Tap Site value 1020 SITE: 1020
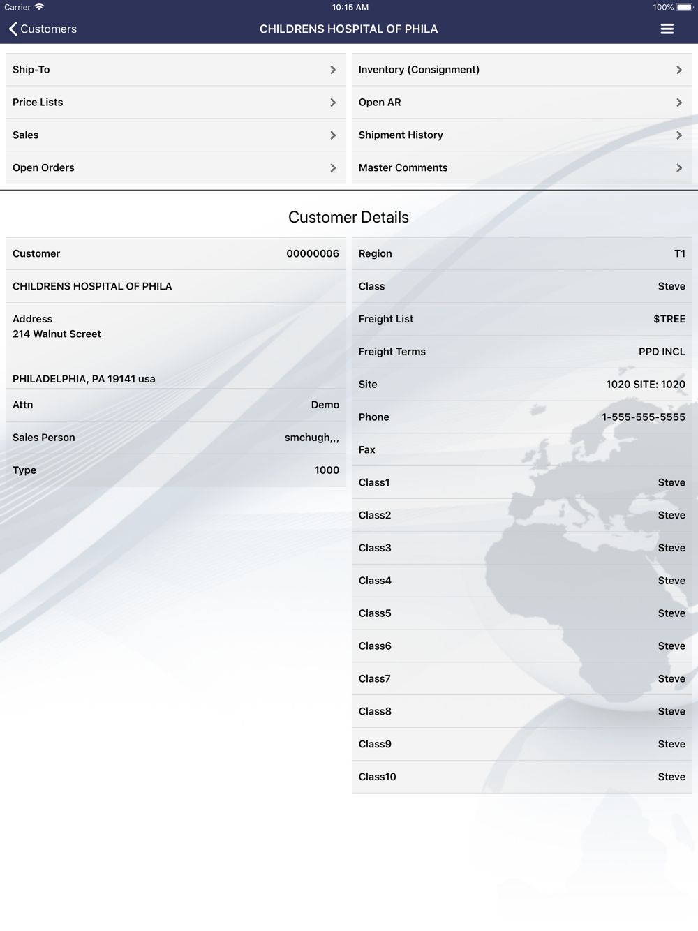Screen dimensions: 698x931 tap(646, 385)
